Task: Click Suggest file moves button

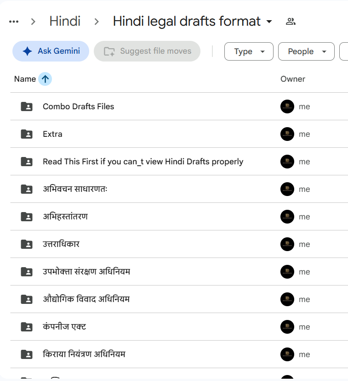Action: pyautogui.click(x=147, y=51)
